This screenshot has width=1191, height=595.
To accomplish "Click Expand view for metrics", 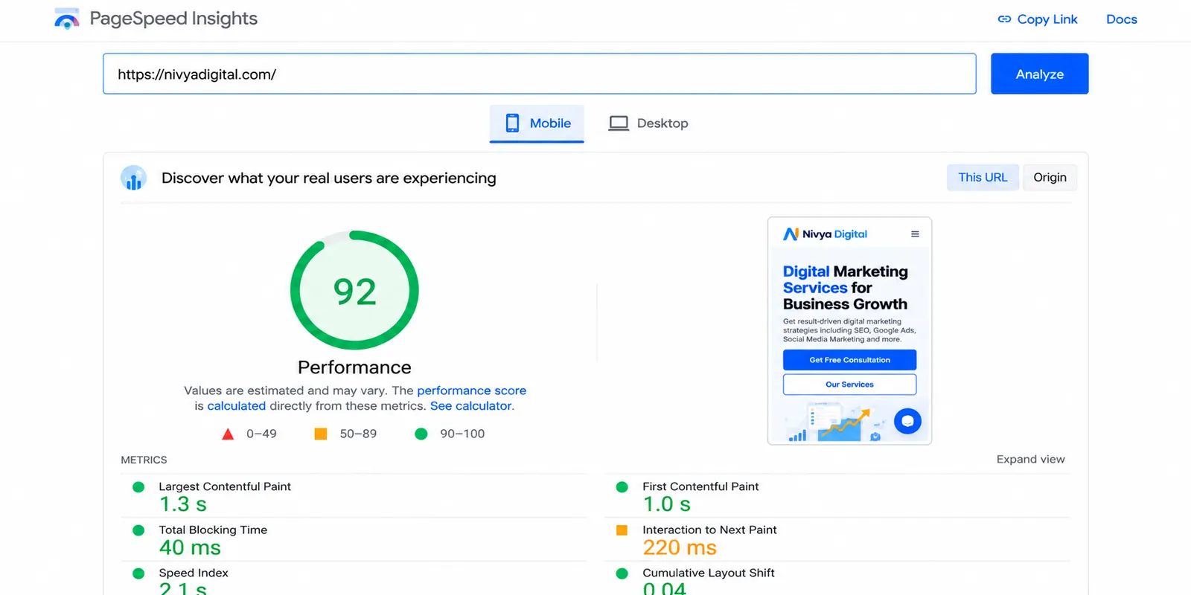I will [1031, 460].
